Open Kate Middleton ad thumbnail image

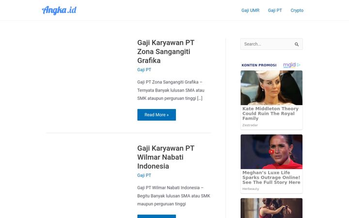pyautogui.click(x=271, y=88)
